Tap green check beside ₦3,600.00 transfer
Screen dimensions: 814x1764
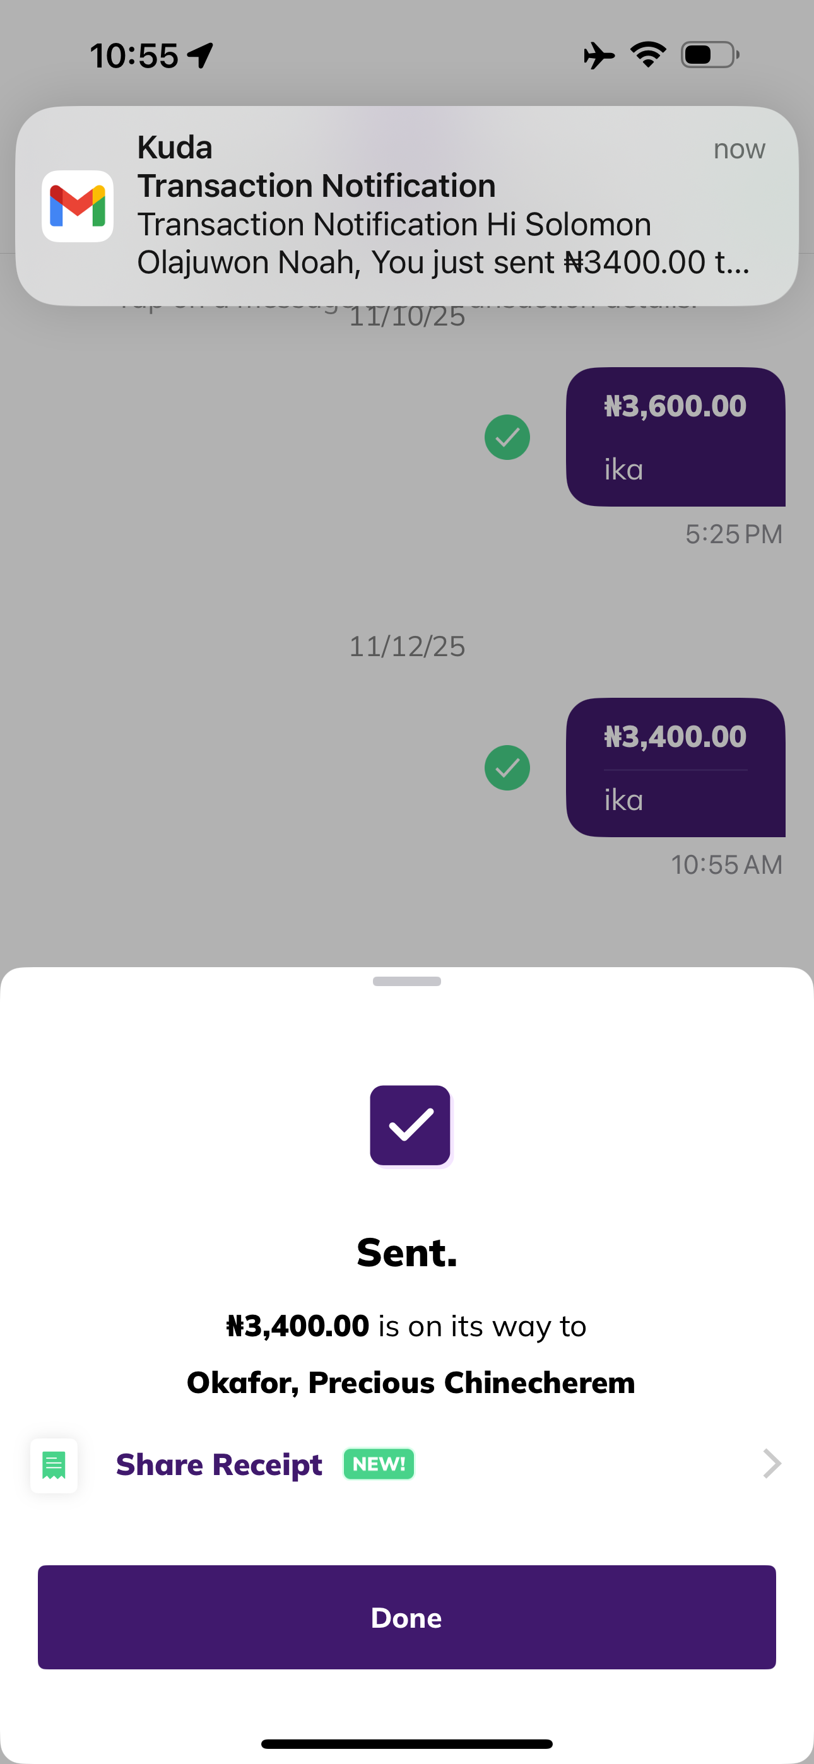(507, 437)
